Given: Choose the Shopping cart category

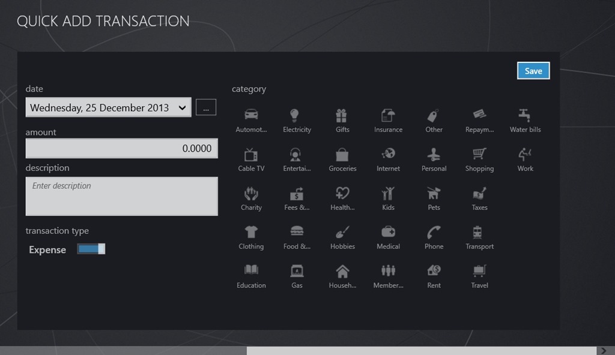Looking at the screenshot, I should tap(479, 154).
